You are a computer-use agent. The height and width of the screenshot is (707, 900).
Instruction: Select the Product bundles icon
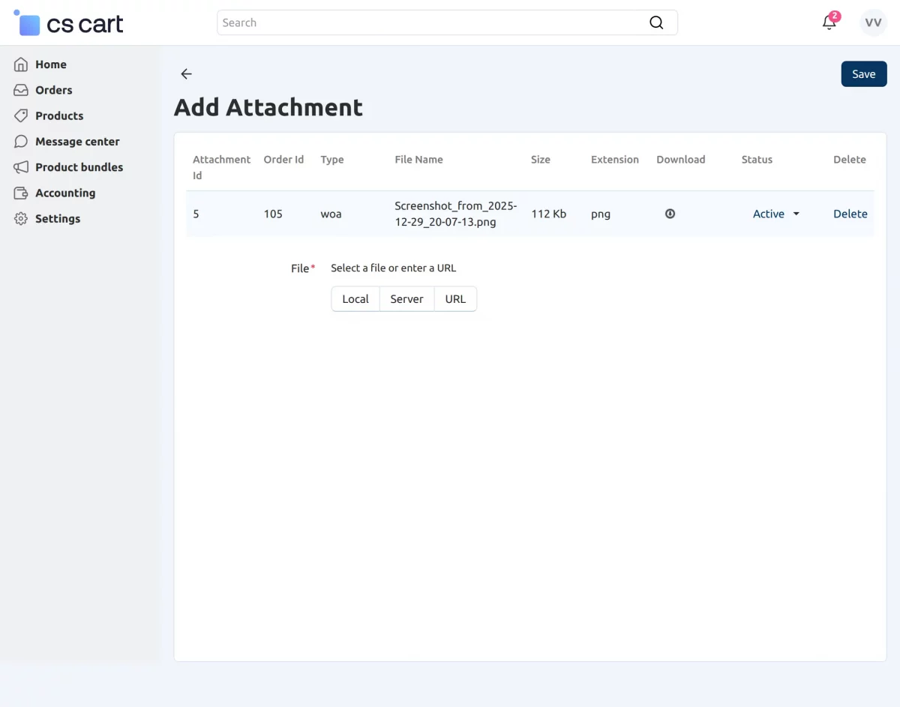[x=21, y=167]
